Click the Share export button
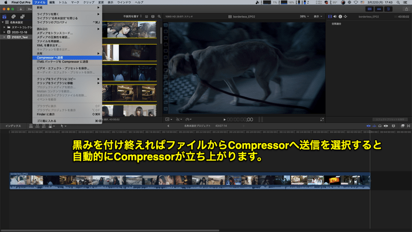 [406, 9]
